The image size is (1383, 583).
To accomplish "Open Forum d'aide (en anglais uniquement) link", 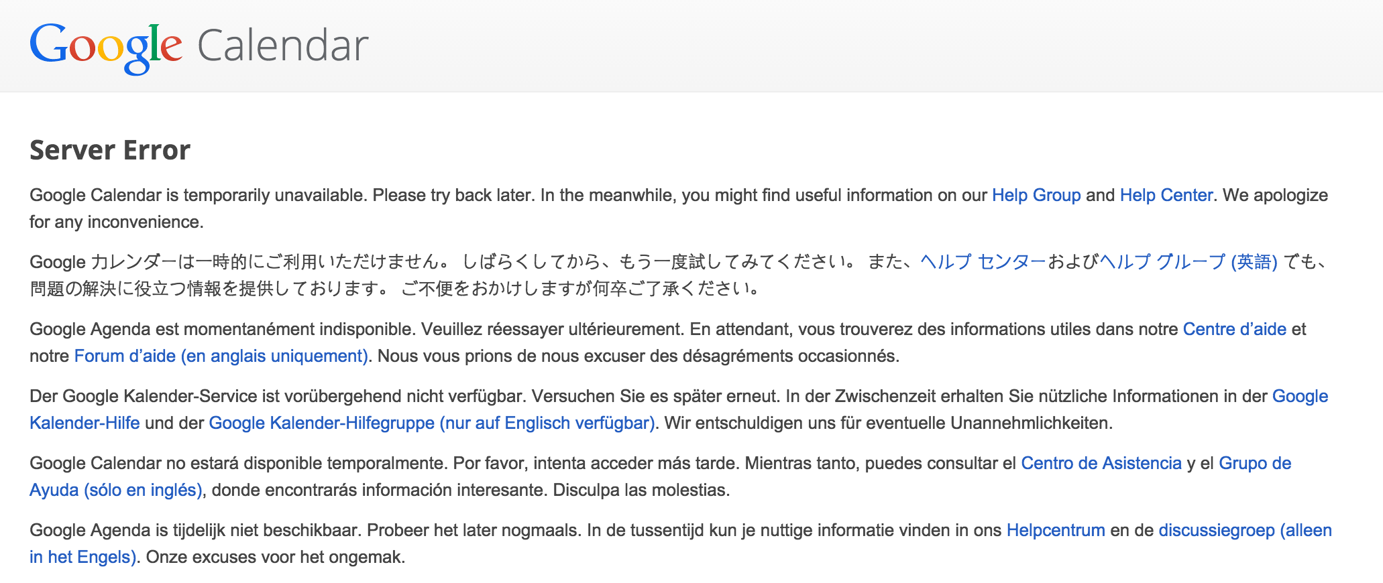I will [221, 356].
